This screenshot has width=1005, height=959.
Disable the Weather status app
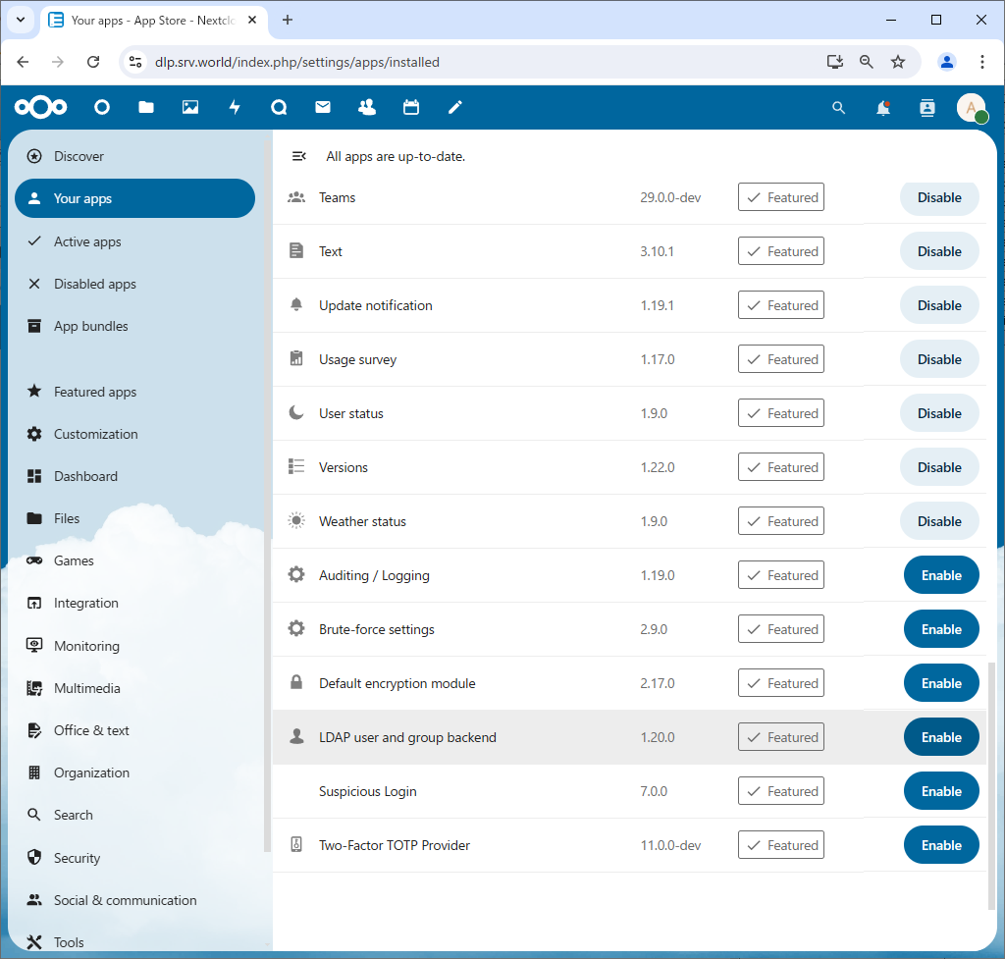[x=939, y=521]
